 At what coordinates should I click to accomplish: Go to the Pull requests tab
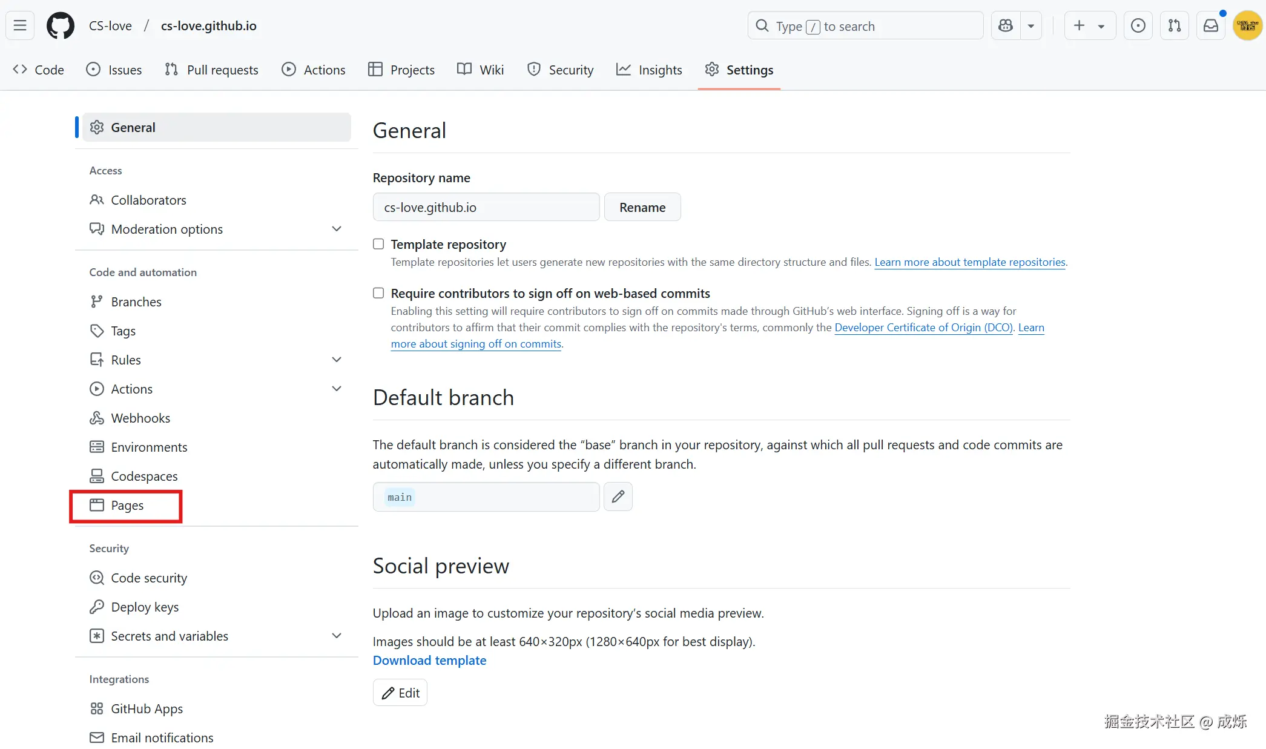coord(211,70)
